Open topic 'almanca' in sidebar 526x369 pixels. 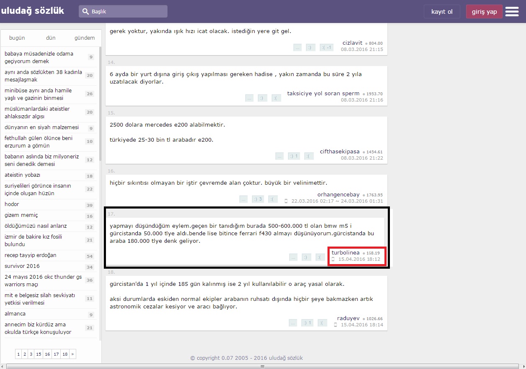pyautogui.click(x=15, y=314)
